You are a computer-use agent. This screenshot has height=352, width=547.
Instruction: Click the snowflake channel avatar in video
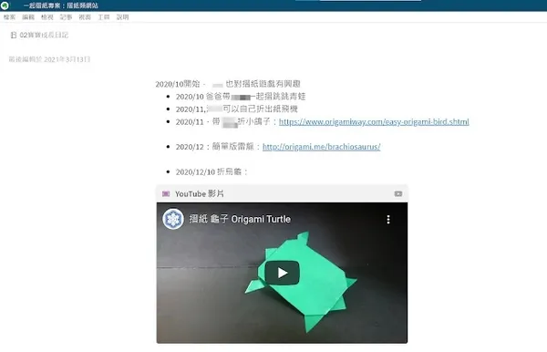[173, 219]
